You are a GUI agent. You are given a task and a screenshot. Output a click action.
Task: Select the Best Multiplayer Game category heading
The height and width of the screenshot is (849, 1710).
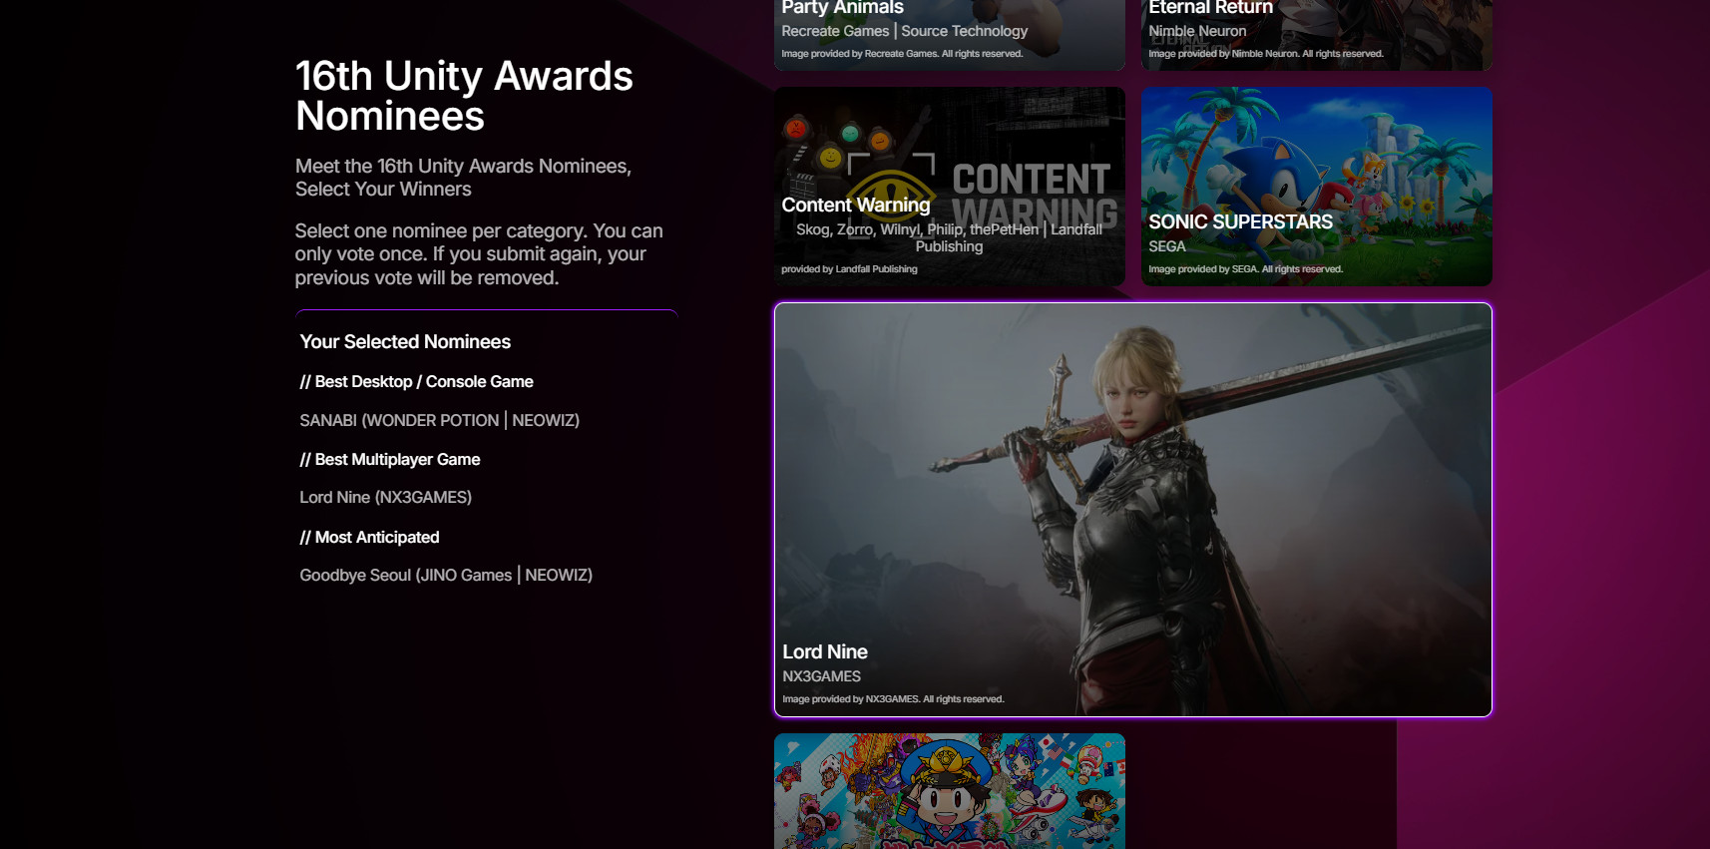(x=390, y=460)
